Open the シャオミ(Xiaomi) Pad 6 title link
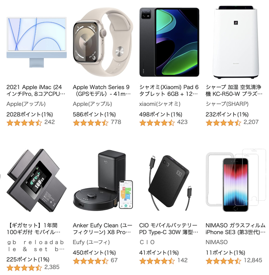The image size is (269, 275). click(x=169, y=90)
